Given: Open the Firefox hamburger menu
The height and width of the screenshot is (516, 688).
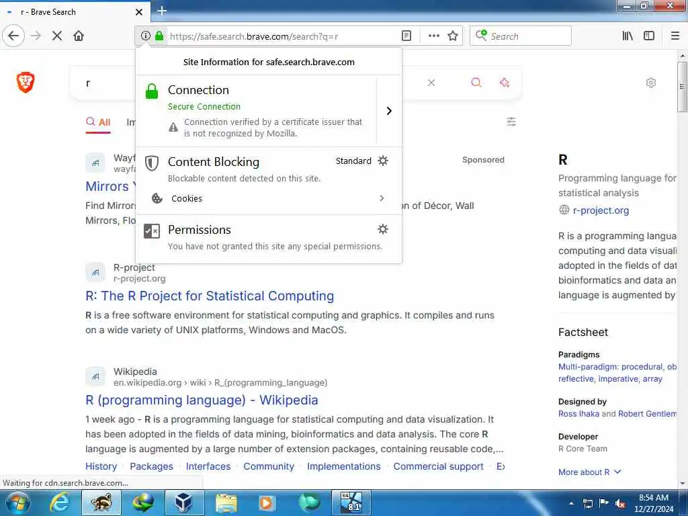Looking at the screenshot, I should click(675, 36).
